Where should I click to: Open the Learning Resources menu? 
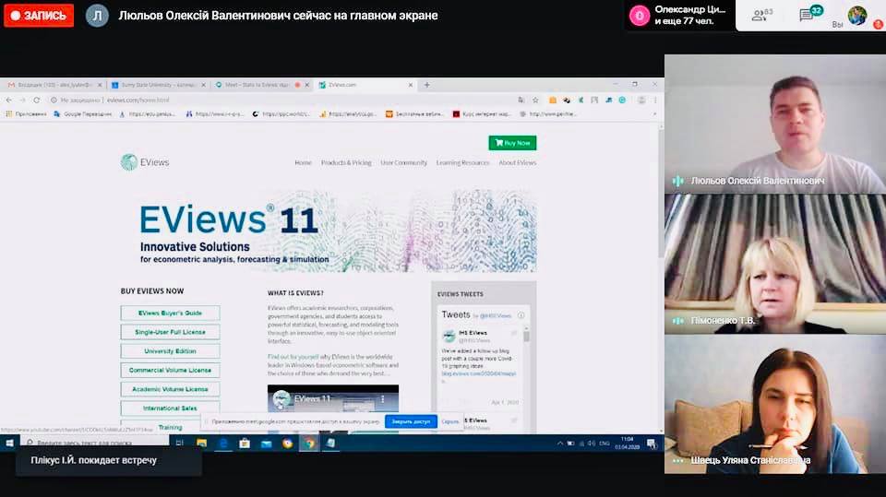coord(462,162)
